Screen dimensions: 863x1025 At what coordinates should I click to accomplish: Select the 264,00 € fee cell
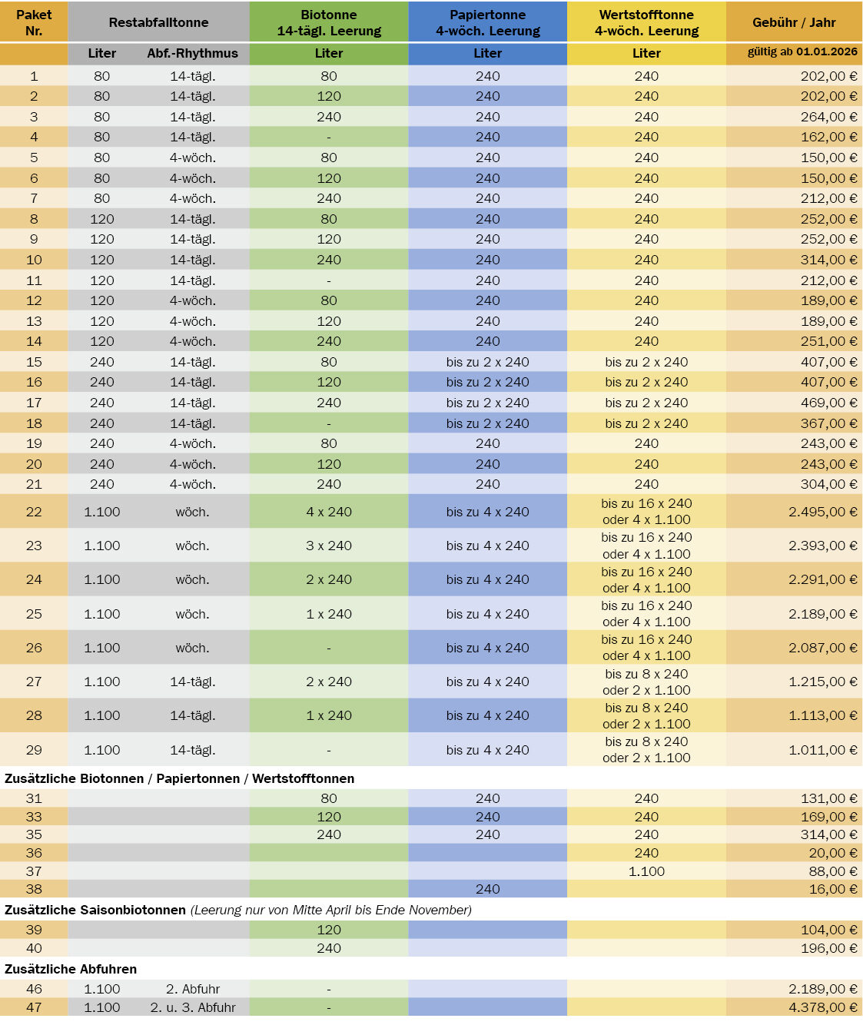click(x=828, y=117)
